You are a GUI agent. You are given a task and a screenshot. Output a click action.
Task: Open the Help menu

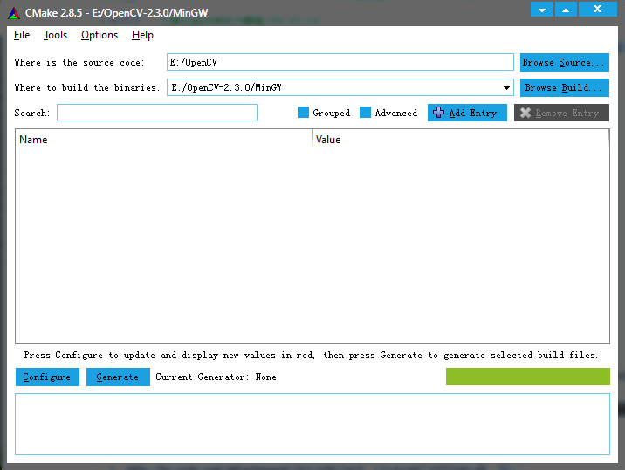click(142, 35)
